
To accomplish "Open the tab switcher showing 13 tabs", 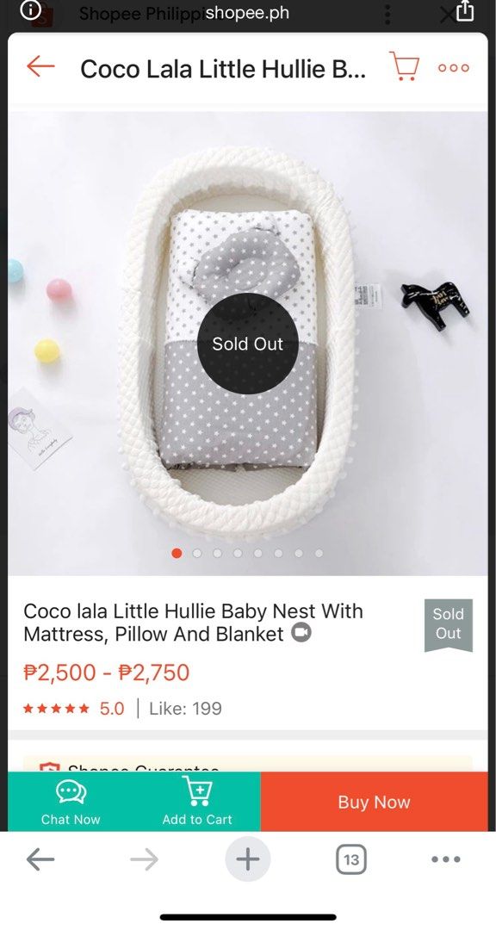I will pyautogui.click(x=350, y=859).
